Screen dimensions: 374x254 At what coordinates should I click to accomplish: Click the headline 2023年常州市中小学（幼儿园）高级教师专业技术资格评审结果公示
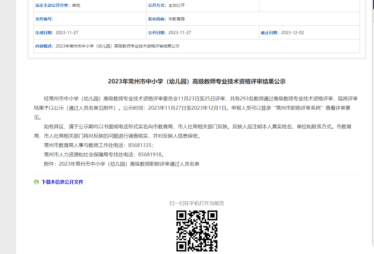coord(197,82)
